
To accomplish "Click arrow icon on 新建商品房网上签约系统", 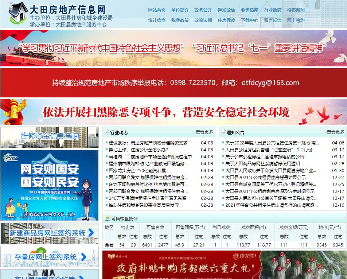I will pyautogui.click(x=91, y=232).
